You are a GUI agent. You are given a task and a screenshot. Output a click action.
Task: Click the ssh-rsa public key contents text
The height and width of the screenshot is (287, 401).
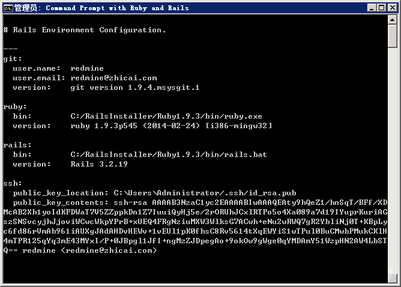[x=240, y=203]
